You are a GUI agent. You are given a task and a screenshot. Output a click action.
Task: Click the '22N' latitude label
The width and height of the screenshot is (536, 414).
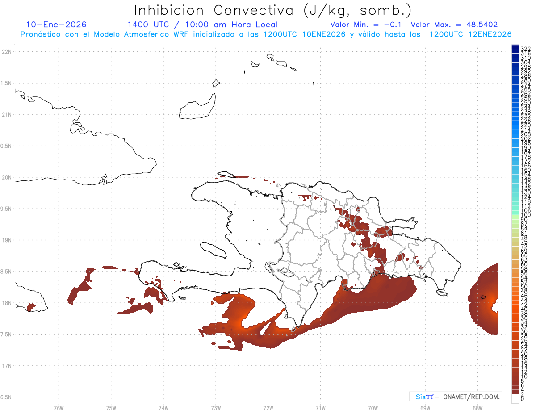coord(6,52)
